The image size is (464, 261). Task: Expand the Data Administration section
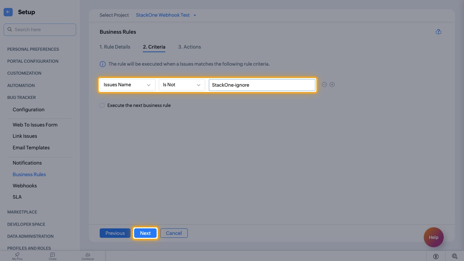point(30,236)
